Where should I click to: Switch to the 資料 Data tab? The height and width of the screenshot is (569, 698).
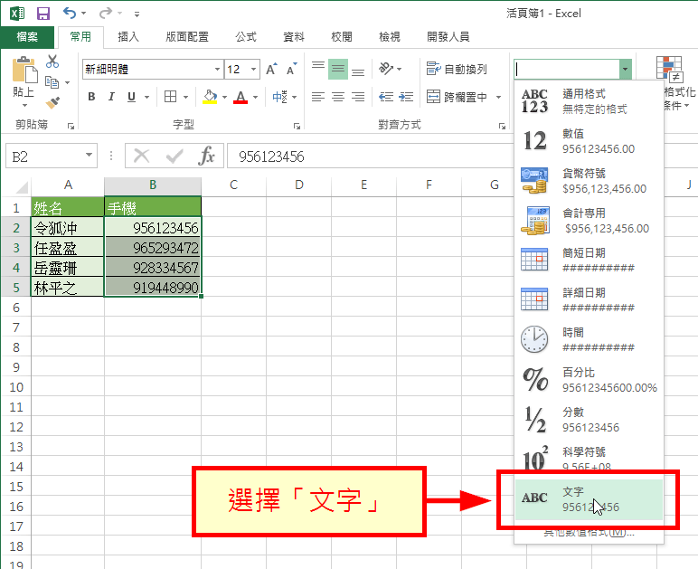[294, 37]
